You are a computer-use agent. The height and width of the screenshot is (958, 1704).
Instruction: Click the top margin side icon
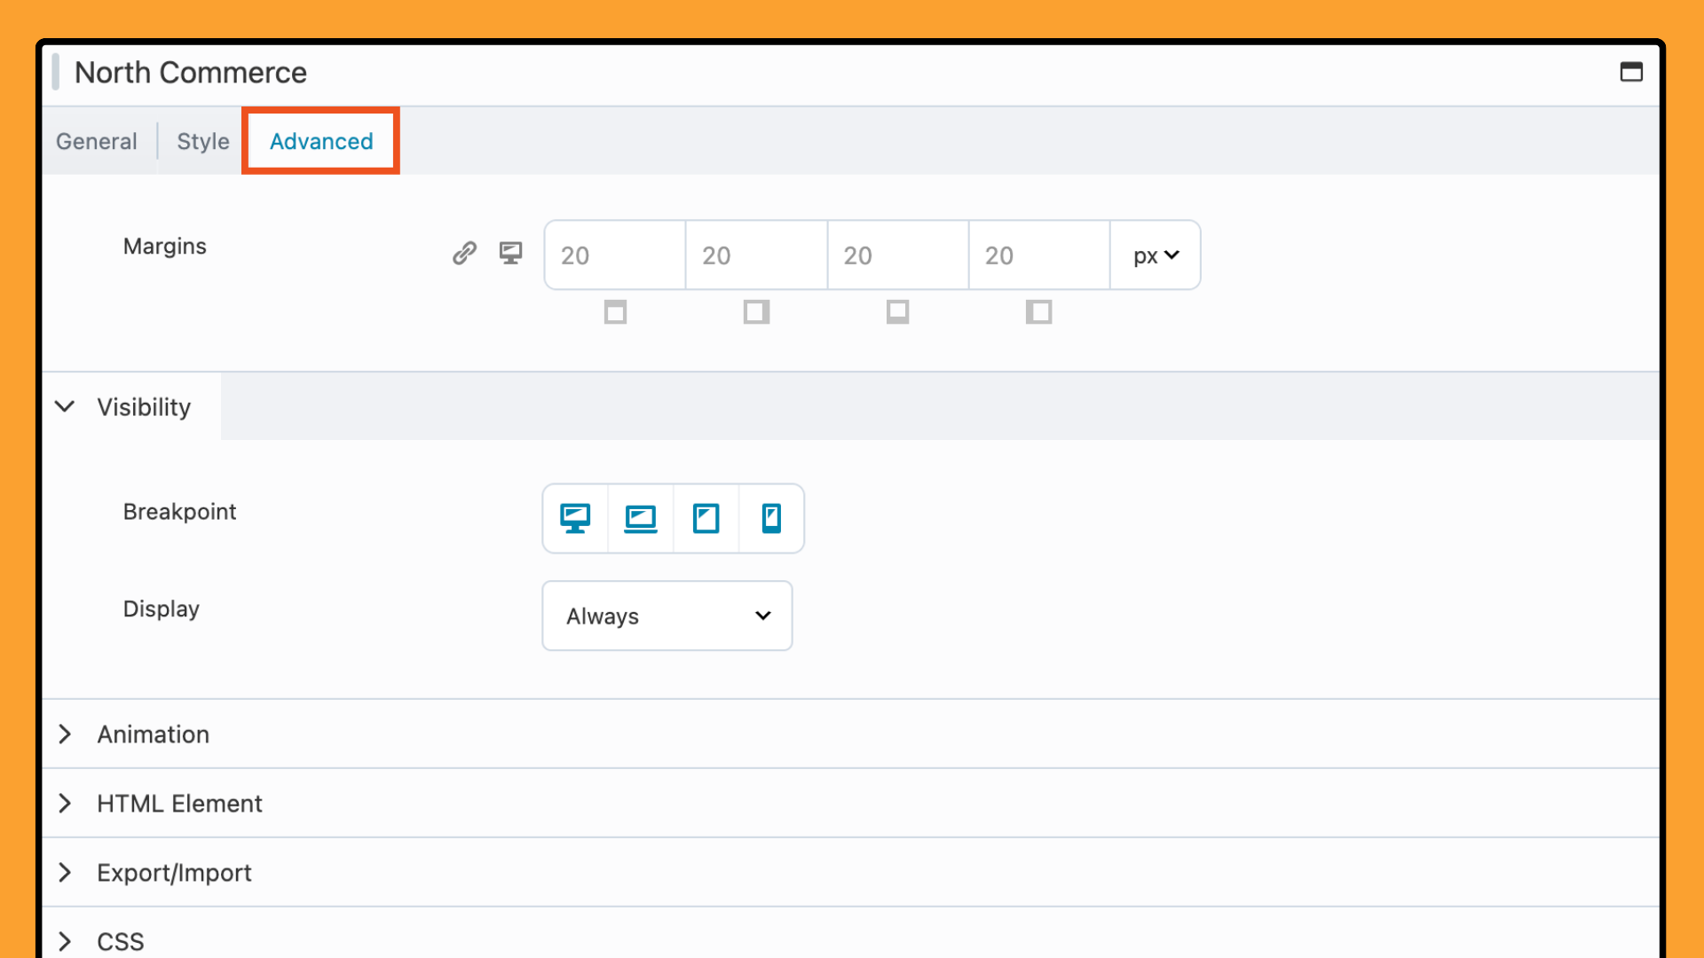pos(615,312)
